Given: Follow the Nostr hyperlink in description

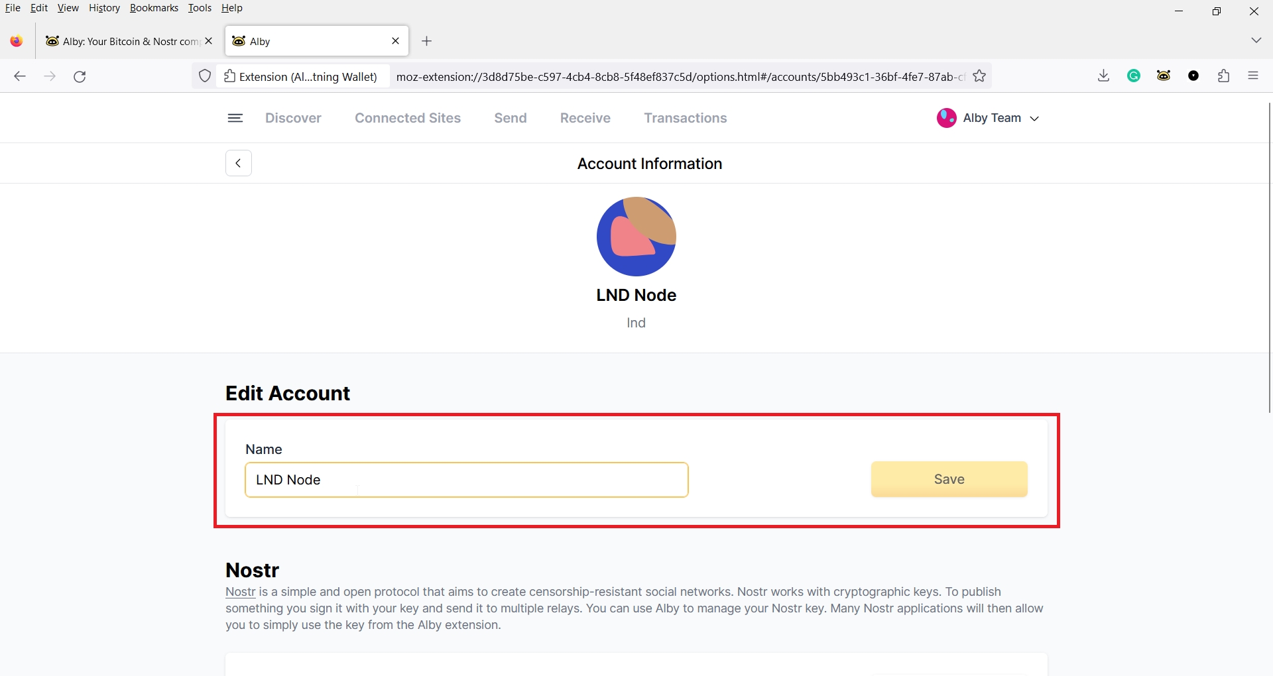Looking at the screenshot, I should pos(240,592).
